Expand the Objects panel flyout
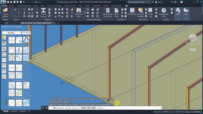The width and height of the screenshot is (203, 114). tap(48, 20)
